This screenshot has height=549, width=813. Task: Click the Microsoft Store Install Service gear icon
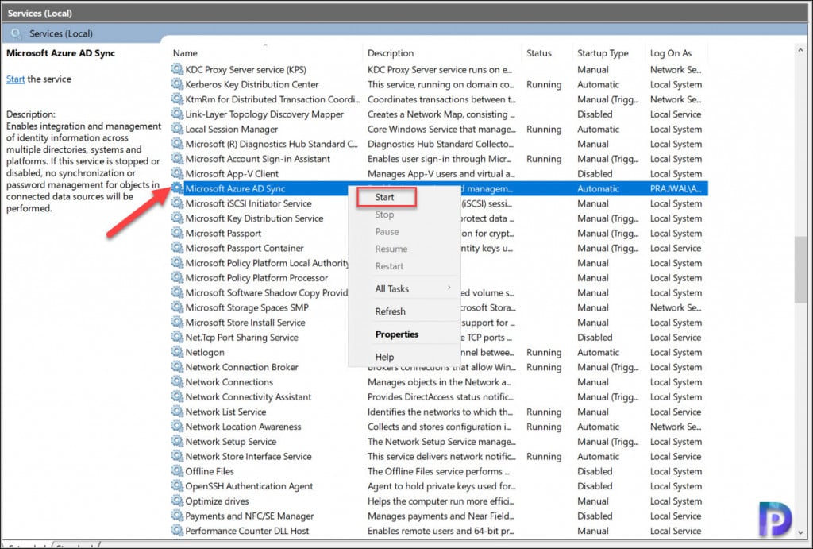pyautogui.click(x=177, y=323)
